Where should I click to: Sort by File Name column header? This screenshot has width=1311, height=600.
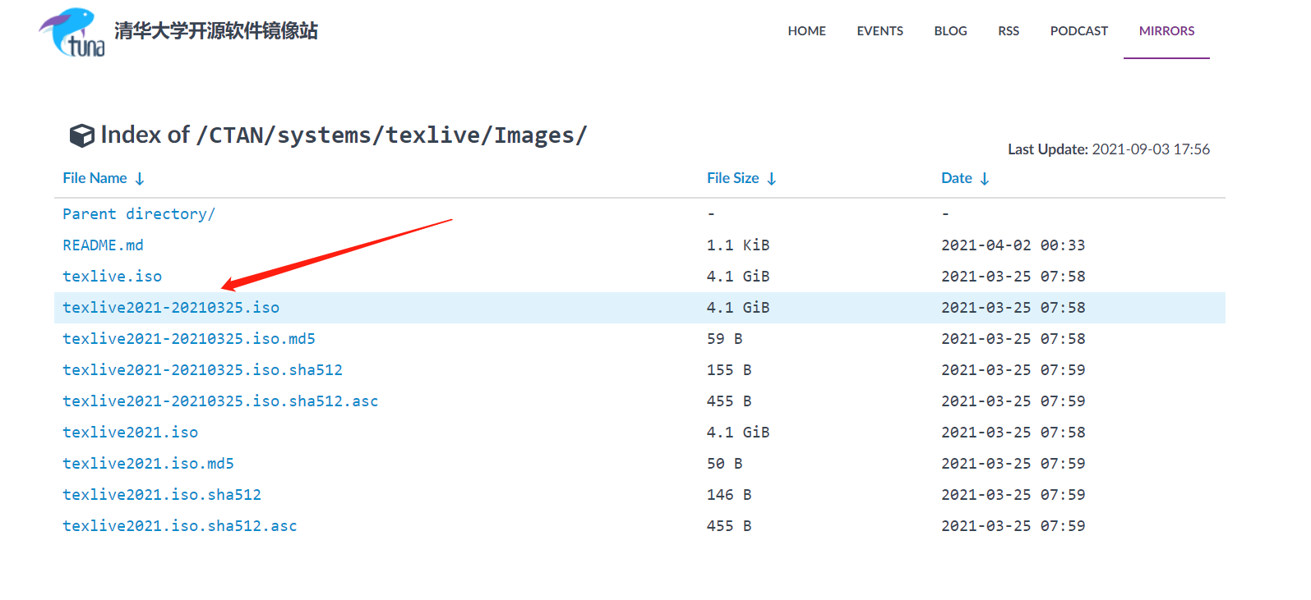coord(95,178)
